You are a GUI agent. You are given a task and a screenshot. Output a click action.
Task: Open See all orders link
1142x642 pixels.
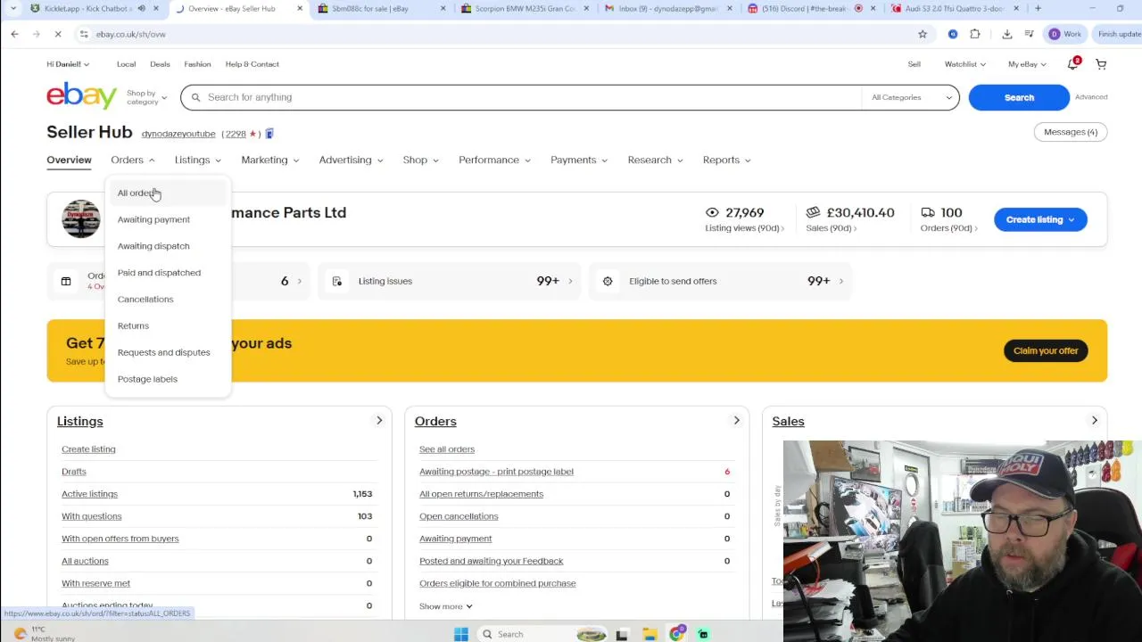[x=447, y=449]
